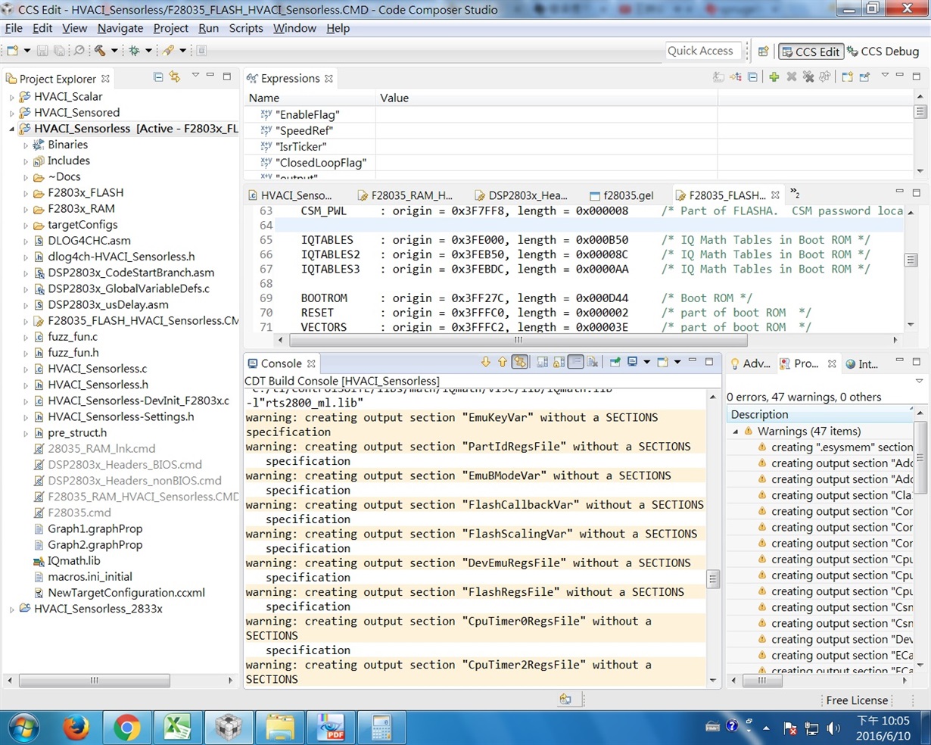The height and width of the screenshot is (745, 931).
Task: Open the Scripts menu
Action: point(246,28)
